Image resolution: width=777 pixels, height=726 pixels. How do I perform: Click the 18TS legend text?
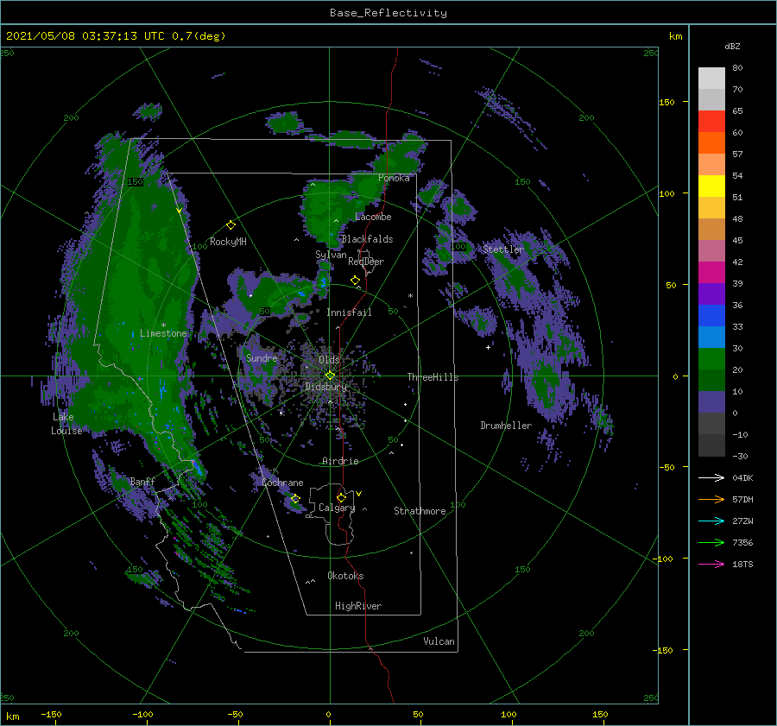(742, 564)
